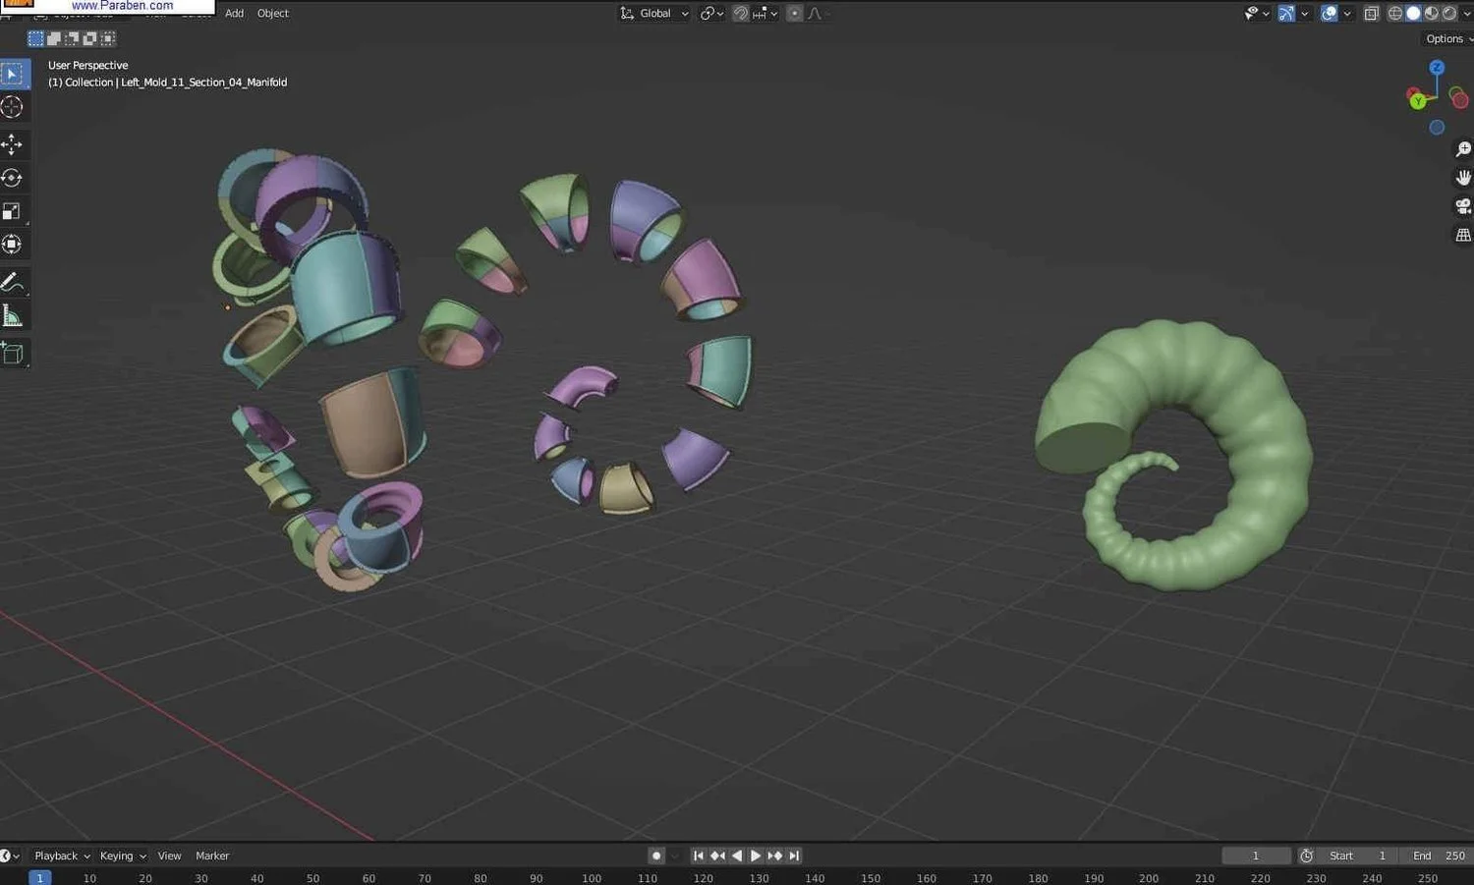
Task: Open the Marker menu
Action: tap(212, 856)
